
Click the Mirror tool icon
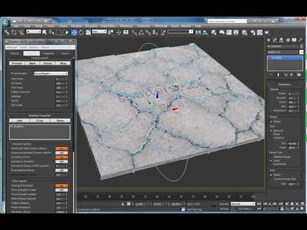(x=198, y=32)
